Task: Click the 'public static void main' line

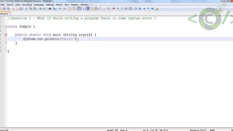Action: (56, 35)
